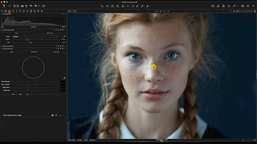Switch to the Basic tab in Color Editor
Screen dimensions: 257x144
coord(12,52)
